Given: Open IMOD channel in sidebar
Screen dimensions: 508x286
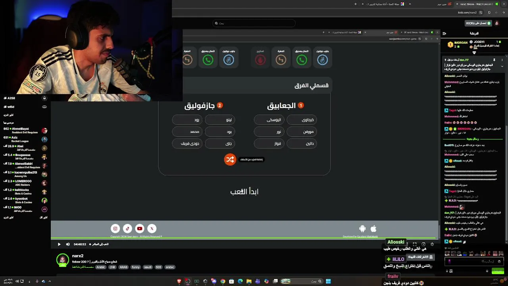Looking at the screenshot, I should [25, 209].
